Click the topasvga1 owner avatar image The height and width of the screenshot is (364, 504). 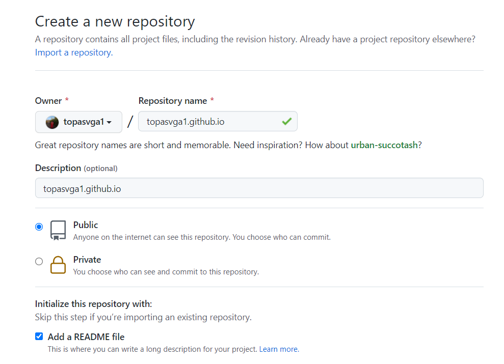click(x=52, y=122)
